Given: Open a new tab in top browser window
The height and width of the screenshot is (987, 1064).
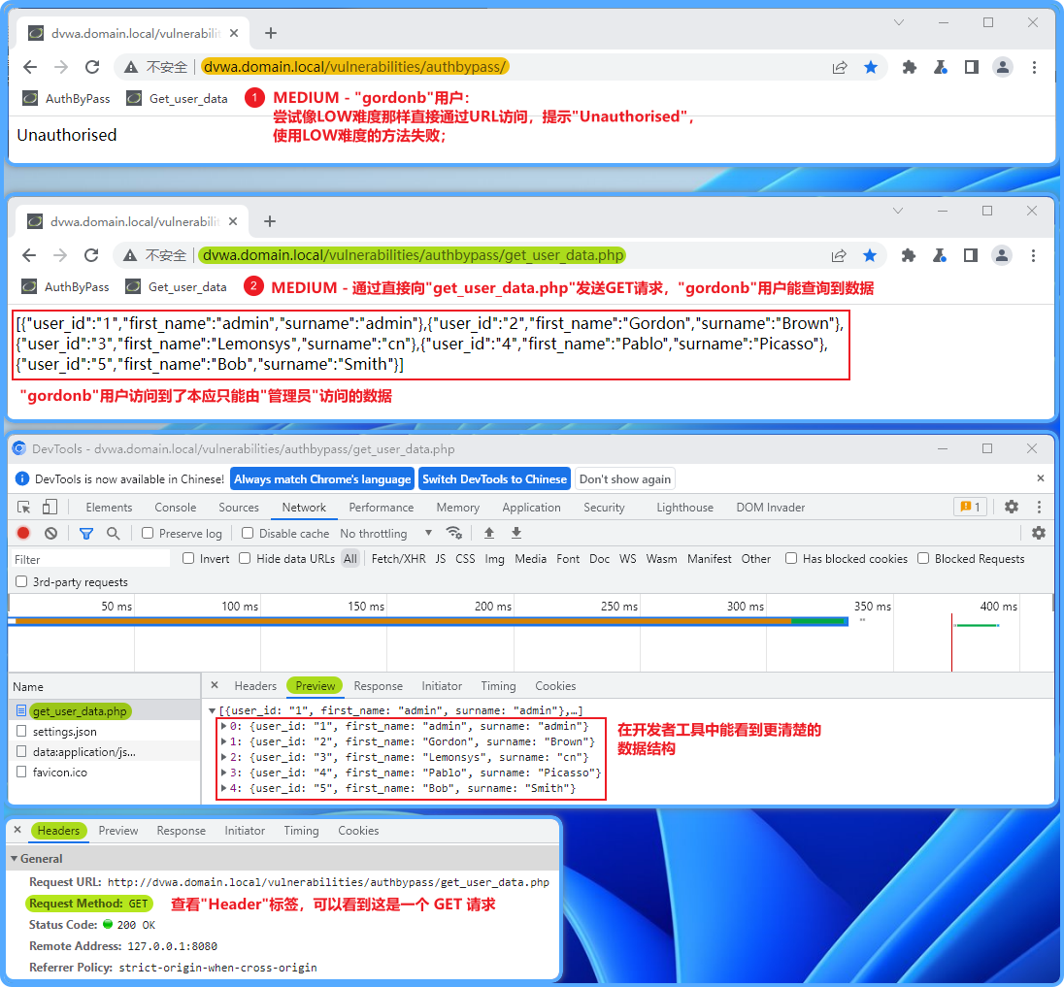Looking at the screenshot, I should [270, 33].
